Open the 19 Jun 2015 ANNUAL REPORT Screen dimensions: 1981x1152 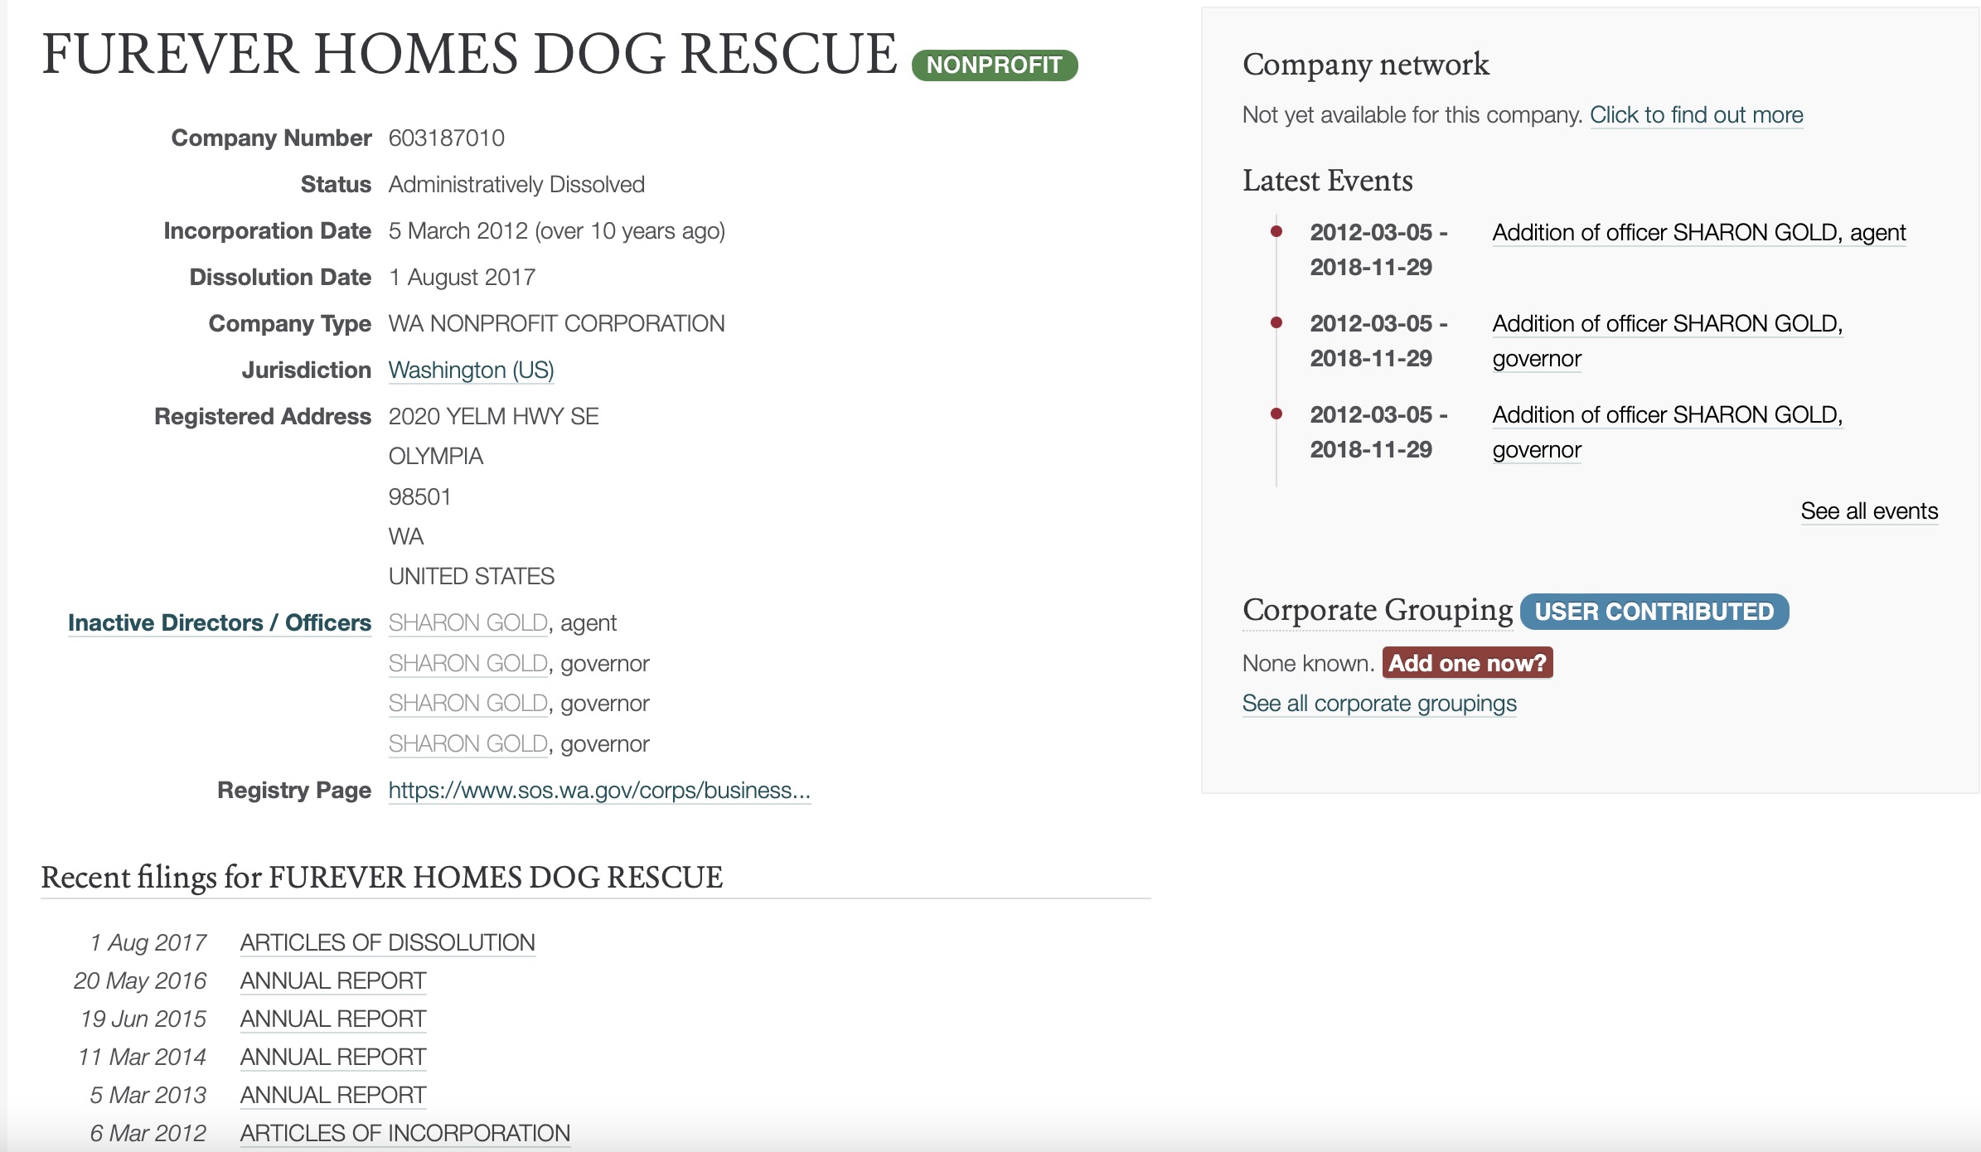[x=333, y=1019]
